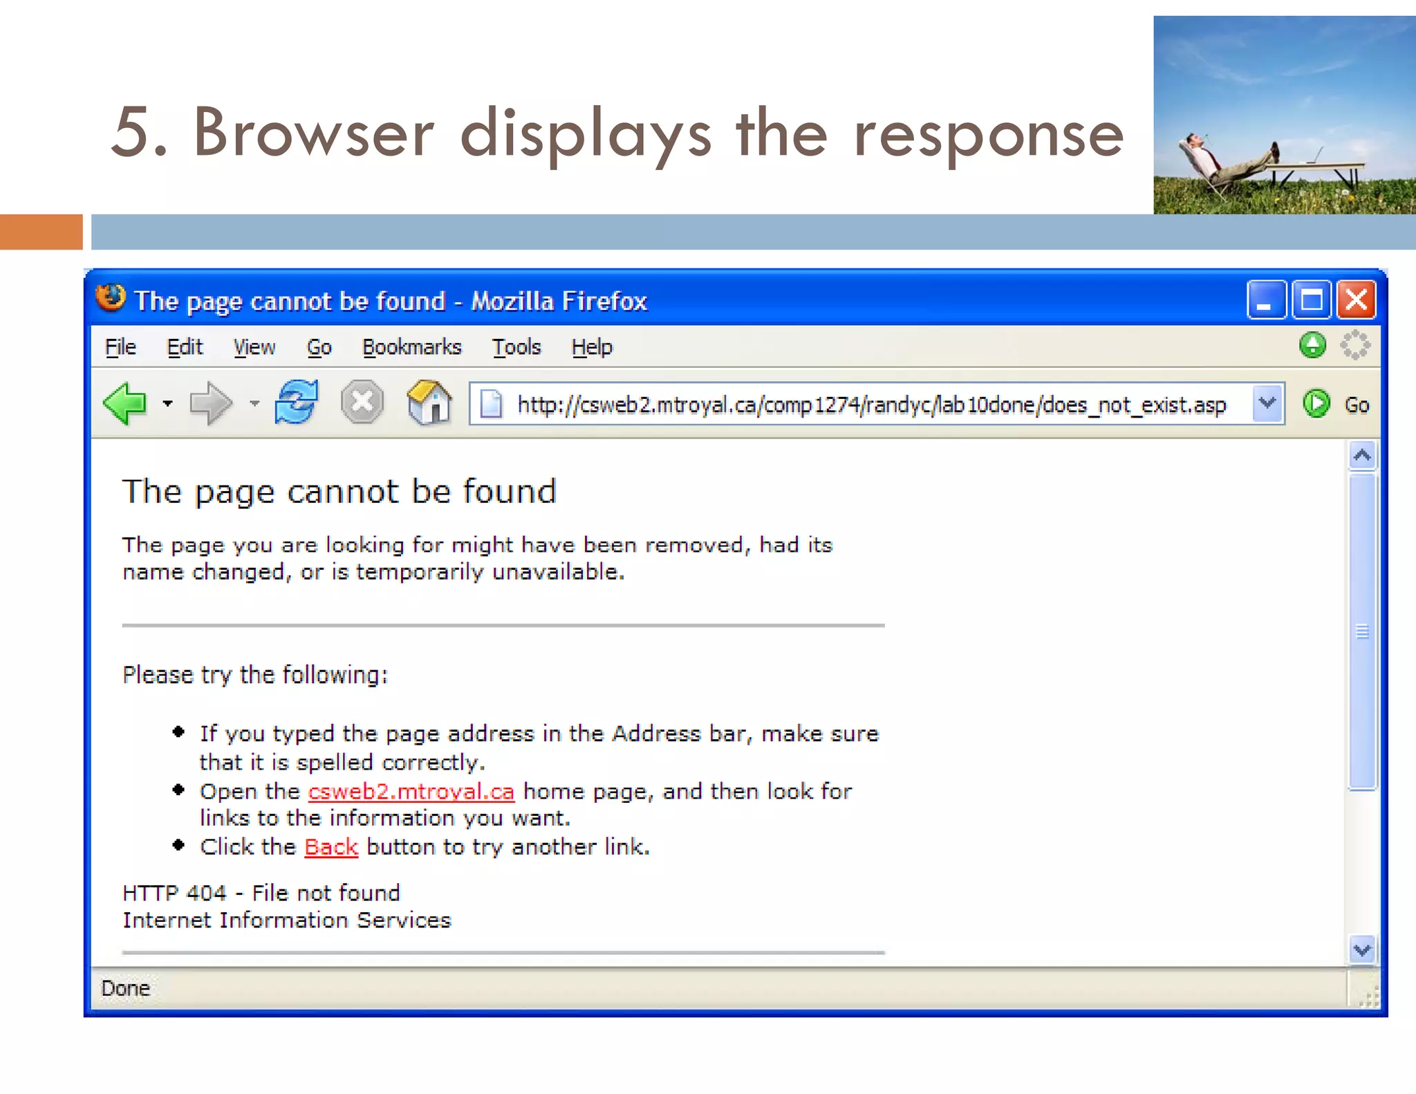Open the File menu
Screen dimensions: 1416x1094
120,347
